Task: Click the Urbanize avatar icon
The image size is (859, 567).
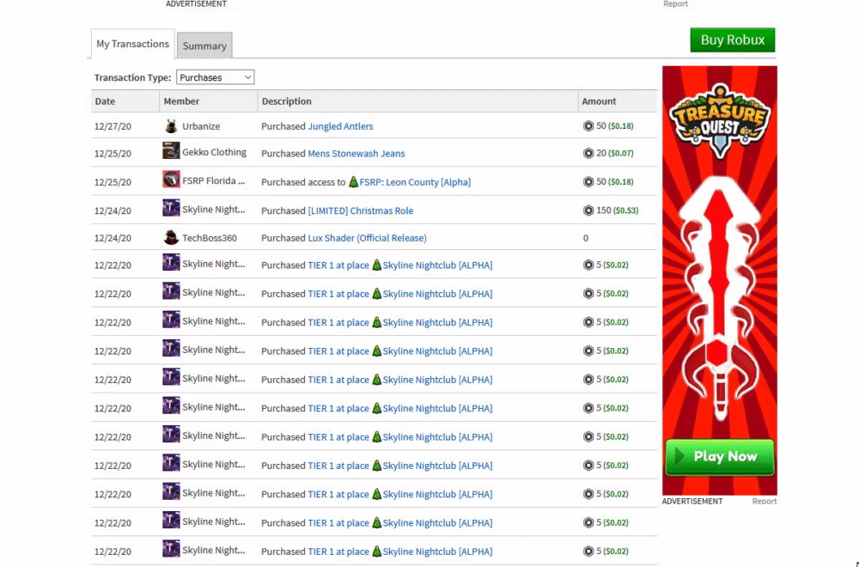Action: click(171, 126)
